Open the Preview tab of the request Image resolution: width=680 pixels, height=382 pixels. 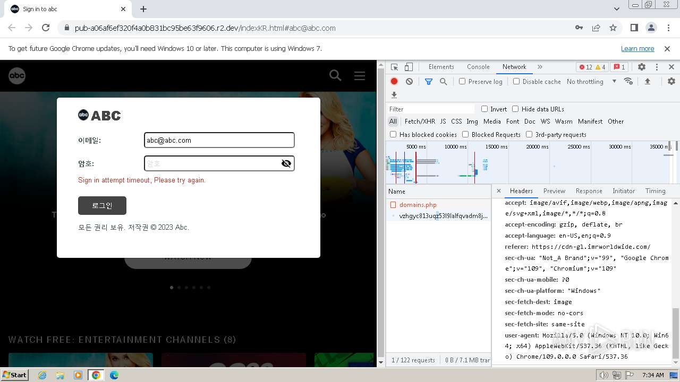point(554,191)
